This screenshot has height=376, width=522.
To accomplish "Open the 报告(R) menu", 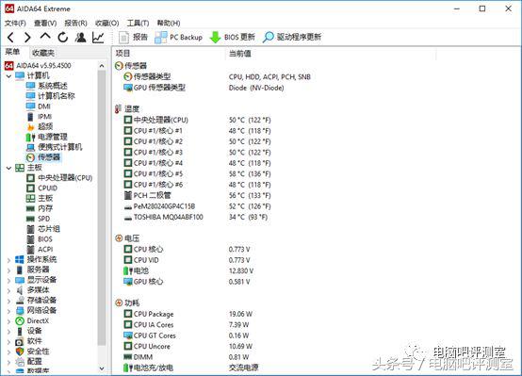I will point(75,23).
